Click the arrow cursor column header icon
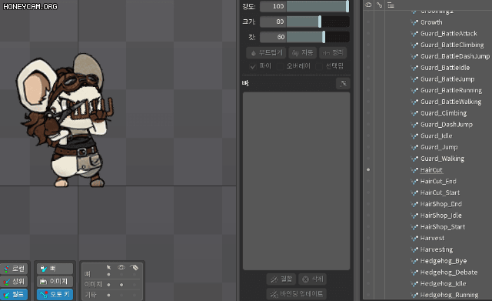Image resolution: width=492 pixels, height=301 pixels. (x=108, y=267)
